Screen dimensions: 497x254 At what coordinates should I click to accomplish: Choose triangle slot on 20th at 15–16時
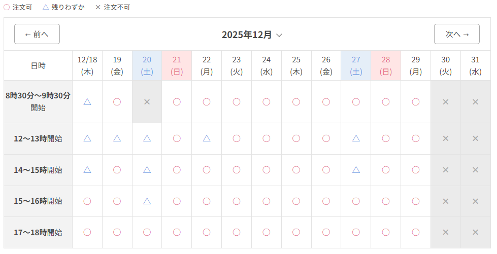(x=147, y=201)
